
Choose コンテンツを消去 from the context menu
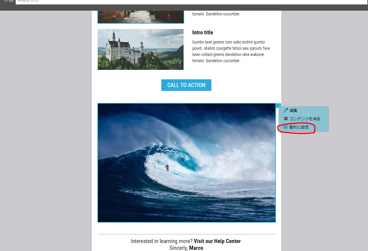pyautogui.click(x=305, y=119)
